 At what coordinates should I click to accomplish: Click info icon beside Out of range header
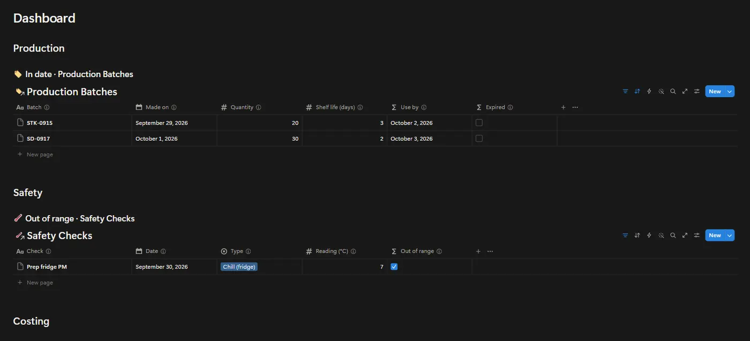pyautogui.click(x=439, y=251)
